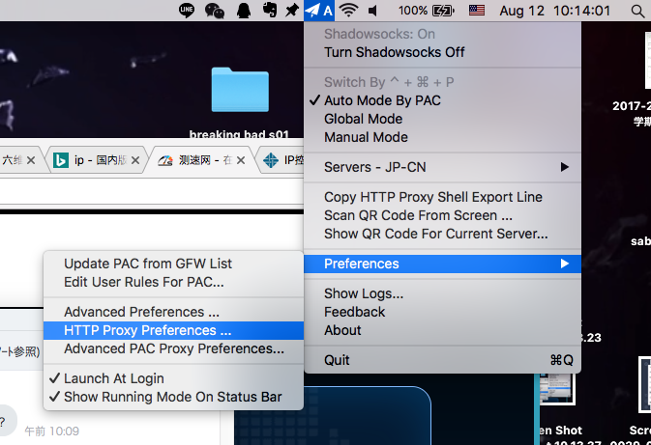
Task: Click the Bing favicon on the ip tab
Action: pos(61,160)
